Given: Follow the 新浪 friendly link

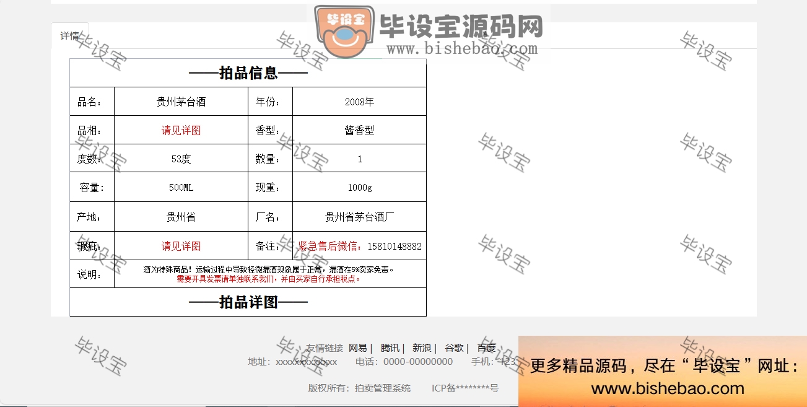Looking at the screenshot, I should [422, 348].
